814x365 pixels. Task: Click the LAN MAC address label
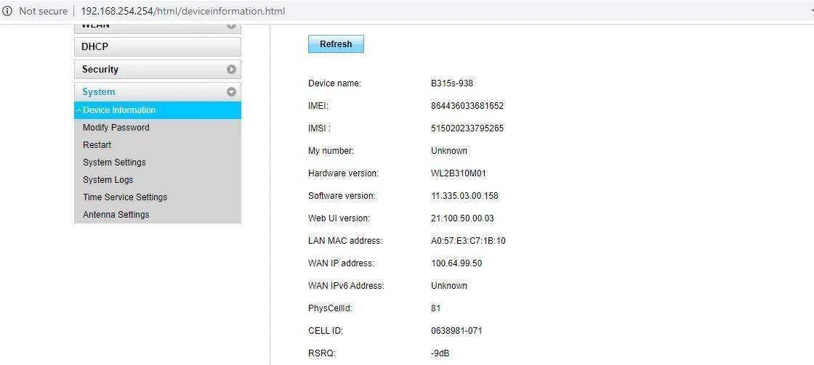[x=345, y=241]
